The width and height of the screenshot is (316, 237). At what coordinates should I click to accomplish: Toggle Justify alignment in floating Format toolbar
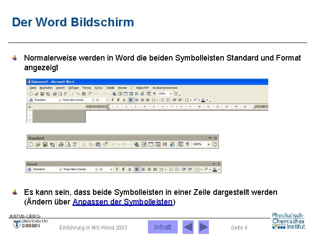coord(155,169)
